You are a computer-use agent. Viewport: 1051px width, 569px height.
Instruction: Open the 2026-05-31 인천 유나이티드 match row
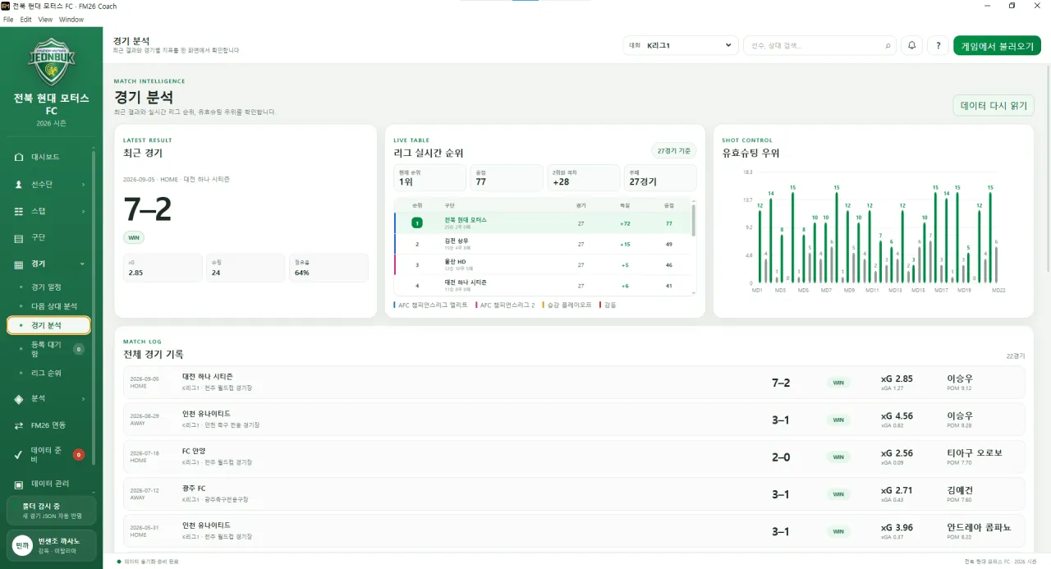click(574, 531)
